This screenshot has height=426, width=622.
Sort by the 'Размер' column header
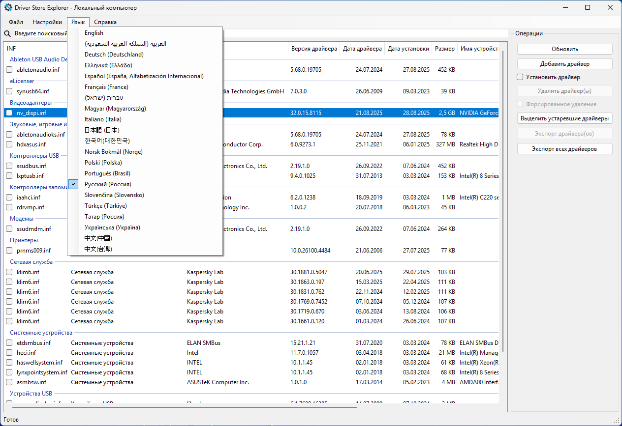(x=445, y=49)
